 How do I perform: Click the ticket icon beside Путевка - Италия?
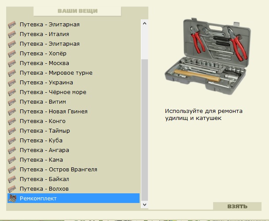click(12, 34)
